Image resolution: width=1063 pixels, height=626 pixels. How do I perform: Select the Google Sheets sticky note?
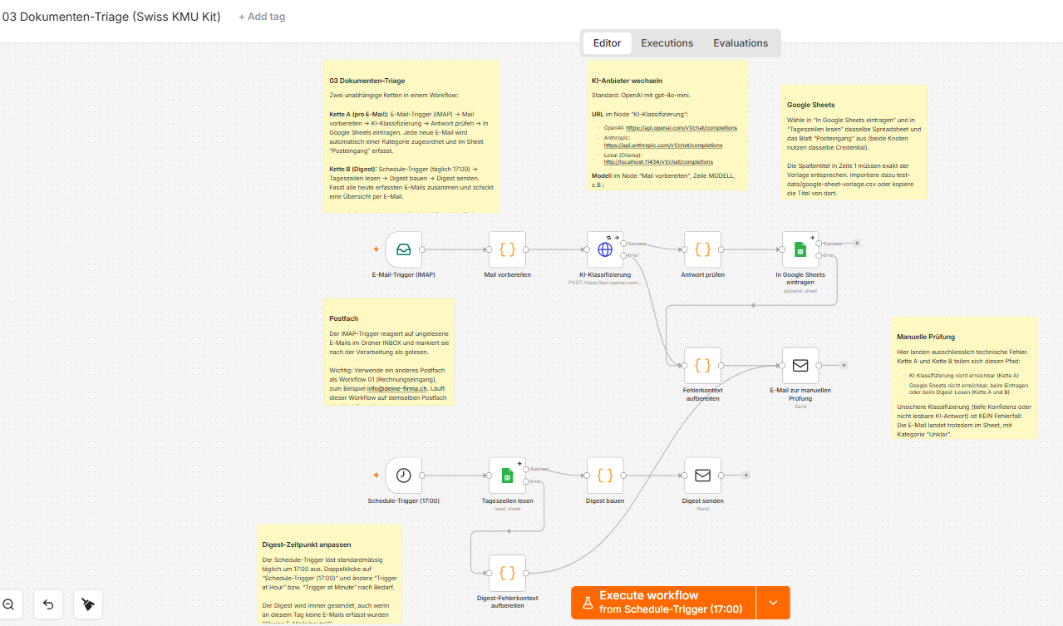854,141
